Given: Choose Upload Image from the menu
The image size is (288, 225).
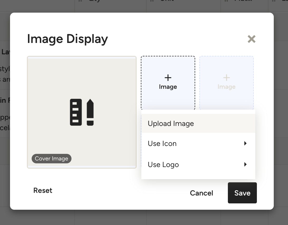Looking at the screenshot, I should 171,124.
